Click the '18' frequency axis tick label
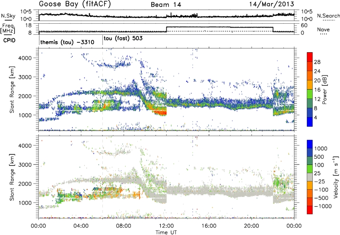Screen dimensions: 340x235 [28, 25]
